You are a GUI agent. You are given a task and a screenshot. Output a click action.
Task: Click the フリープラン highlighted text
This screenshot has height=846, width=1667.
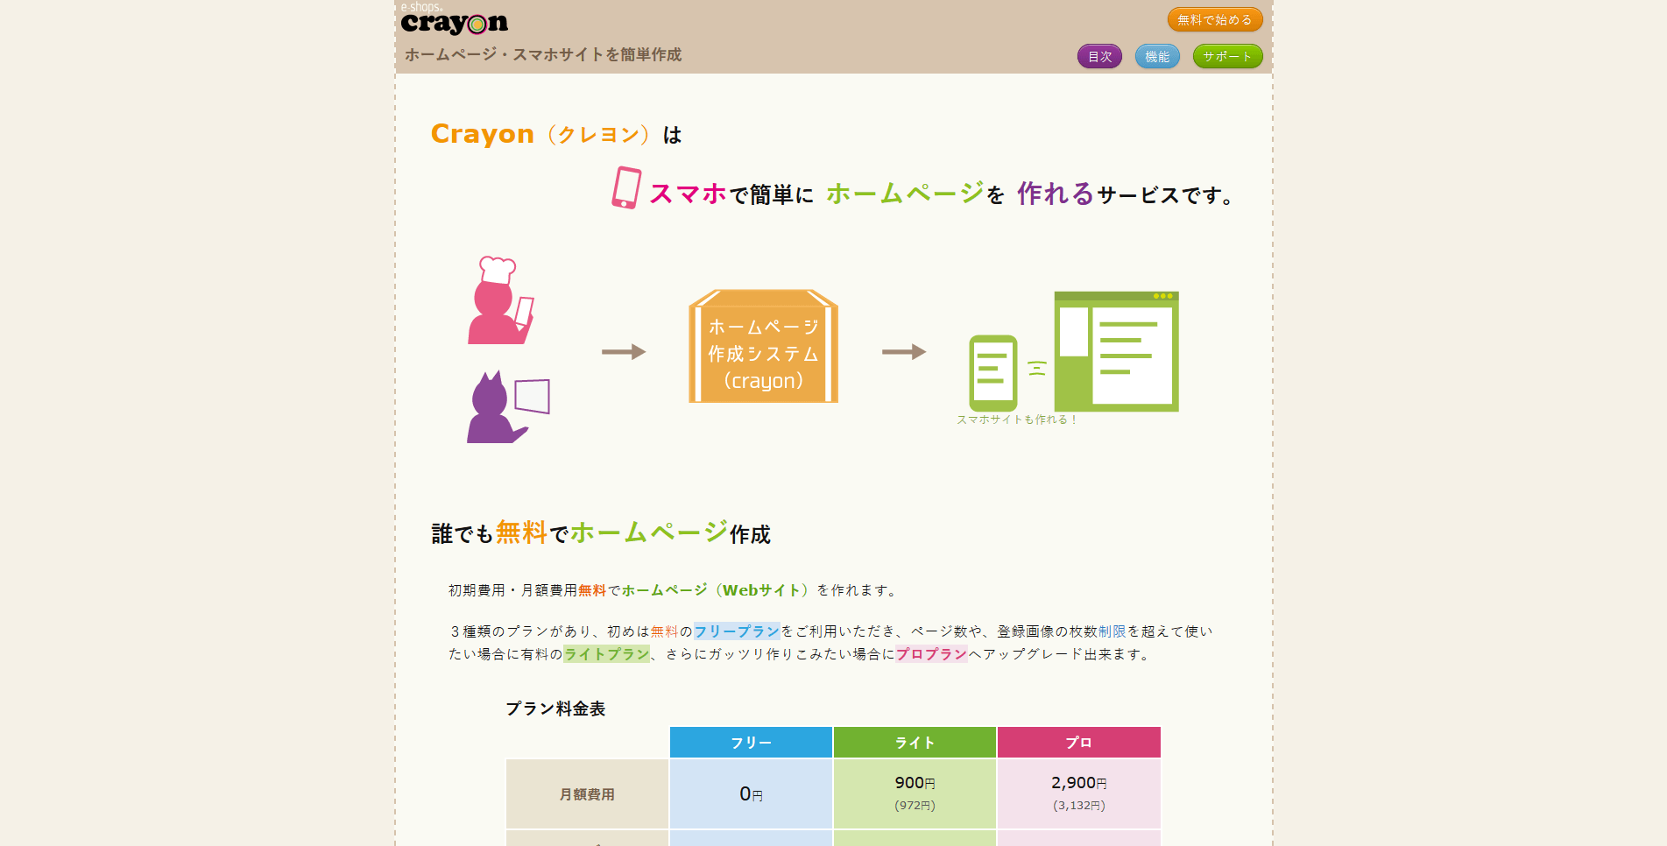tap(737, 631)
